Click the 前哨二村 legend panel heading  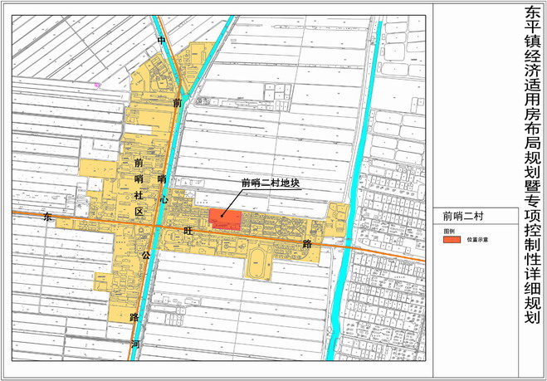point(463,216)
